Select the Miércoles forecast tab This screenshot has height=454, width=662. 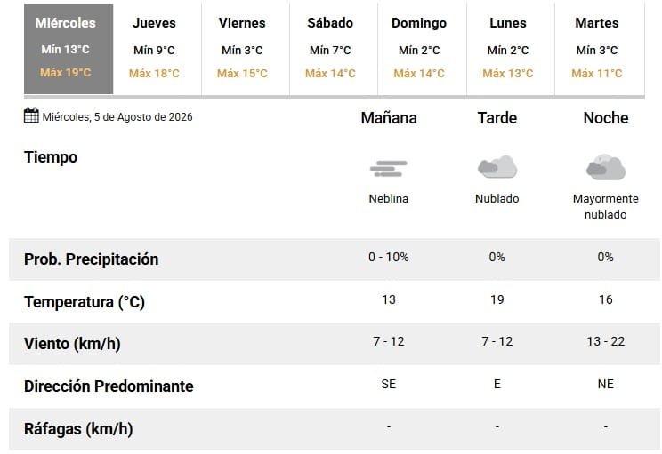click(69, 49)
